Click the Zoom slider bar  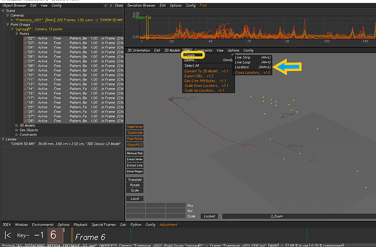coord(299,216)
